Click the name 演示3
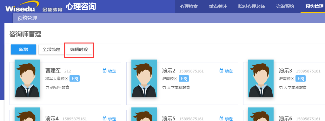This screenshot has height=121, width=325. [x=285, y=71]
